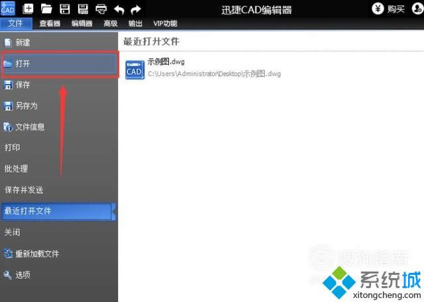
Task: Open folder icon in quick access toolbar
Action: coord(46,9)
